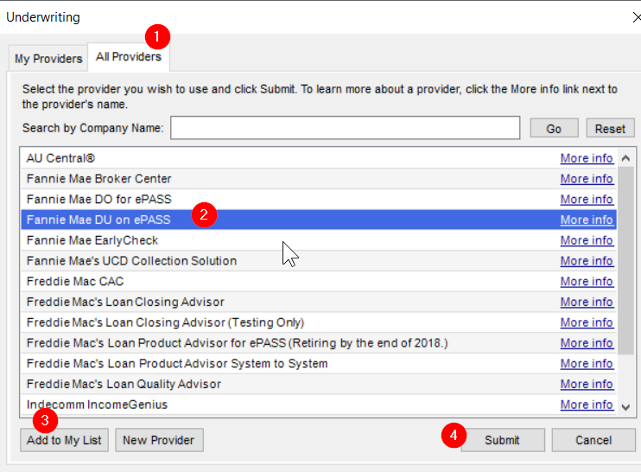Select the AU Central provider row
Screen dimensions: 641x472
coord(319,158)
